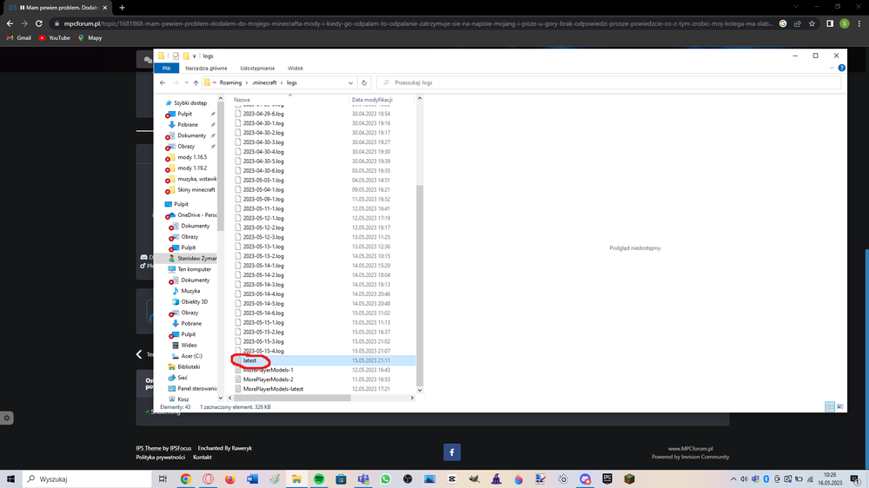The height and width of the screenshot is (488, 869).
Task: Click New folder icon in title bar
Action: 186,56
